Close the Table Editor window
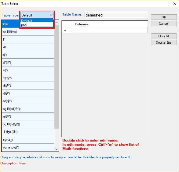This screenshot has width=179, height=172. pos(174,4)
